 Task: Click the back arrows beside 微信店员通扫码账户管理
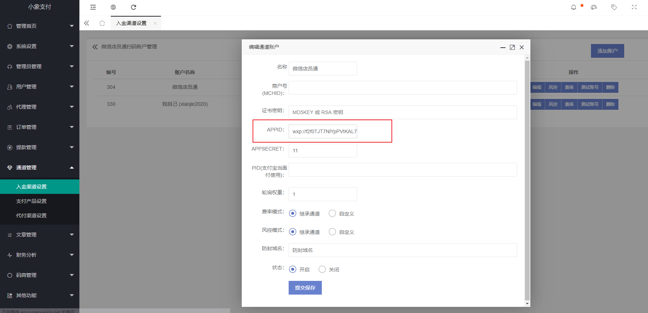pyautogui.click(x=95, y=47)
